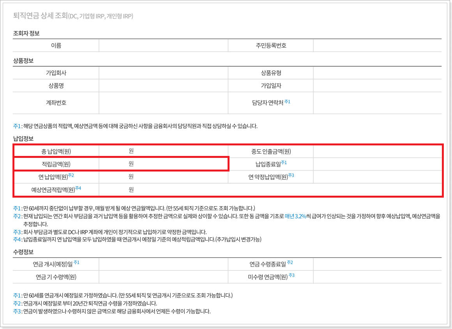Viewport: 452px width, 329px height.
Task: Click the '적립금액(원)' label cell
Action: coord(56,164)
